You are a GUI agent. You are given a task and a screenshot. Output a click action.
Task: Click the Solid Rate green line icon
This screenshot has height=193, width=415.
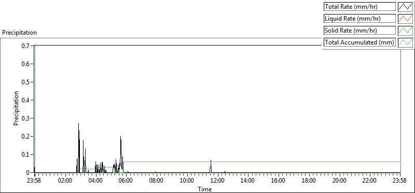pyautogui.click(x=405, y=31)
